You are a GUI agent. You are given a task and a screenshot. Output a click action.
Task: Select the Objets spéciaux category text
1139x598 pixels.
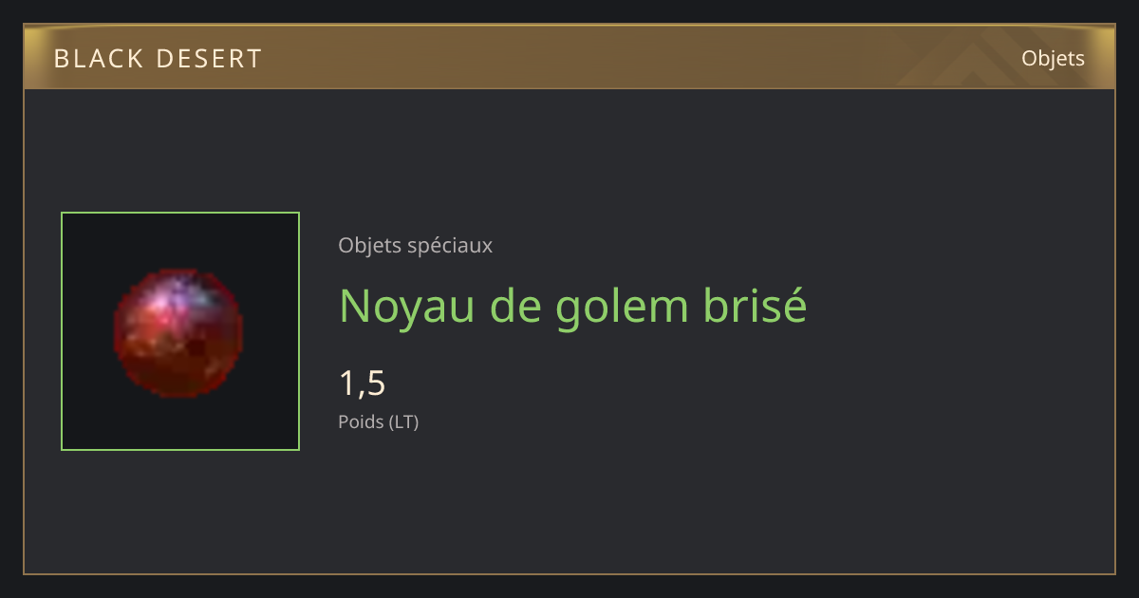(416, 246)
